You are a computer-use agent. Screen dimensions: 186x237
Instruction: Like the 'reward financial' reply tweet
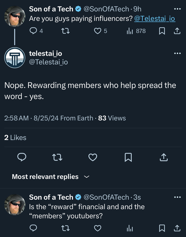click(x=98, y=228)
